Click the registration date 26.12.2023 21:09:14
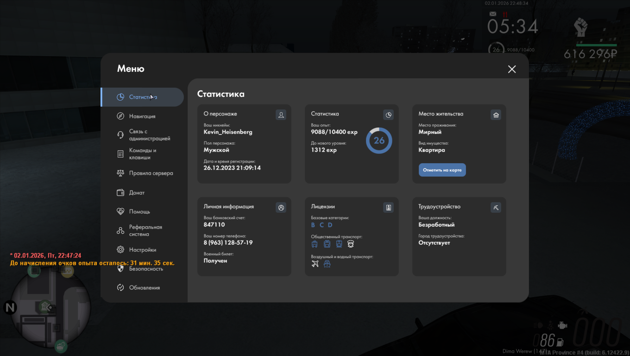 point(232,168)
